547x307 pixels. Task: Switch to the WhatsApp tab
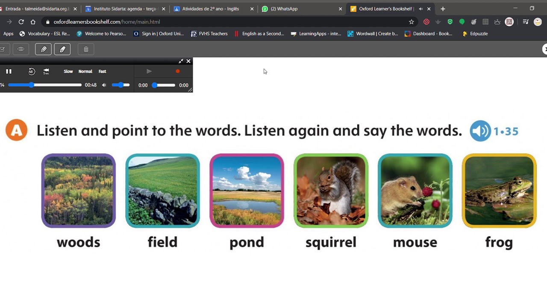click(301, 9)
